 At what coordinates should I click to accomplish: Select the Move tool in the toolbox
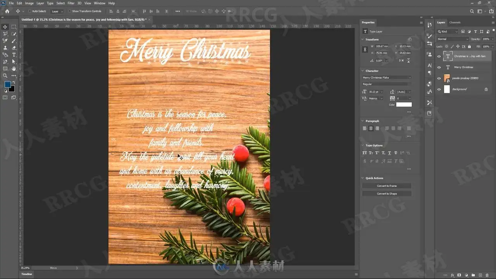5,27
